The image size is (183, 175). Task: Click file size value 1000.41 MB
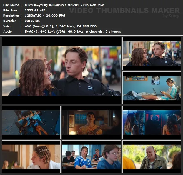point(35,10)
